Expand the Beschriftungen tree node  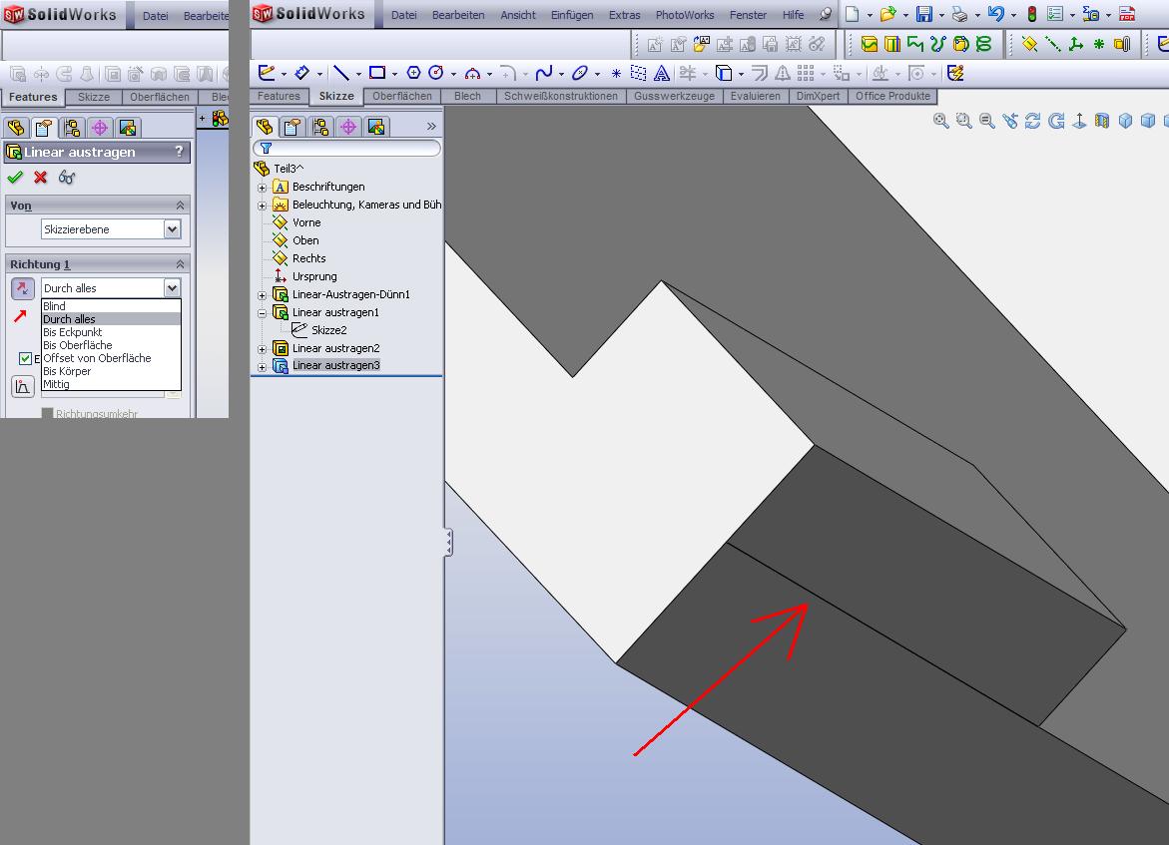[x=263, y=188]
